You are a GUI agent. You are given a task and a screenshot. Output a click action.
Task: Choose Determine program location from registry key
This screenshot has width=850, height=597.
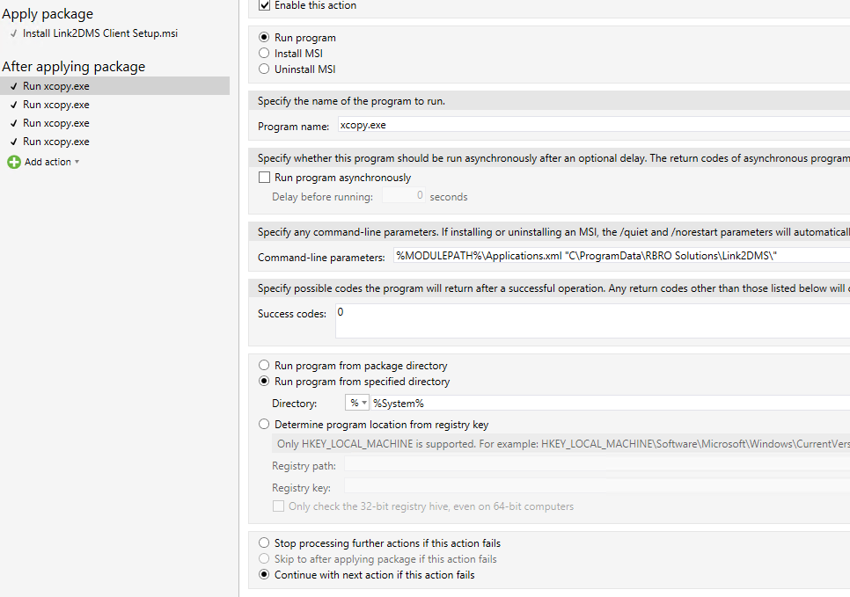pyautogui.click(x=264, y=425)
